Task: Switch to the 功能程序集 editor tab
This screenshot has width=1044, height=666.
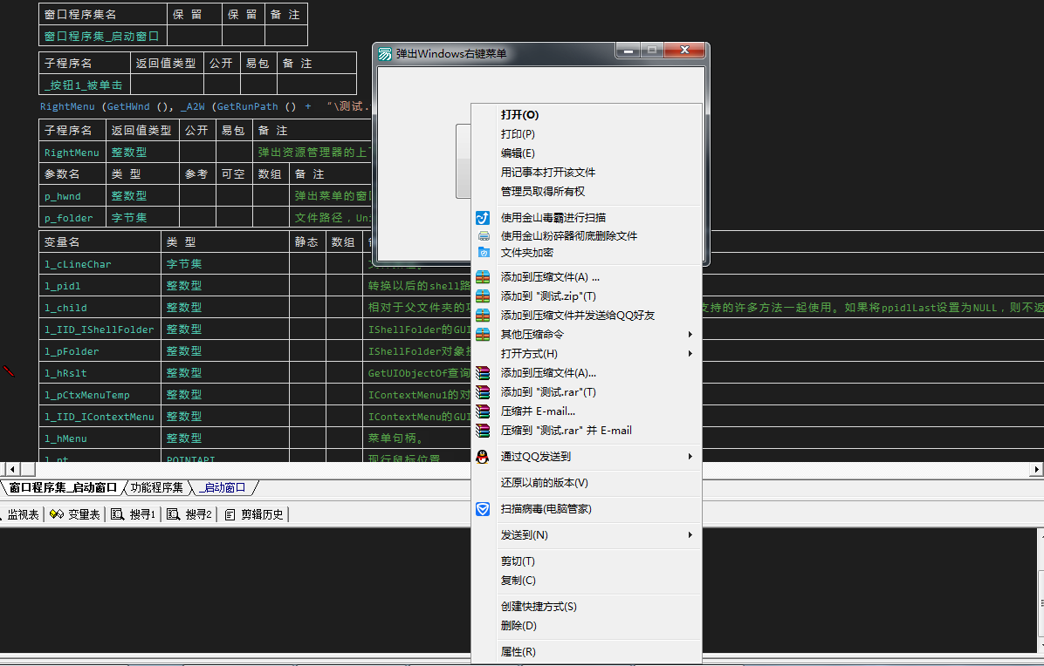Action: click(156, 488)
